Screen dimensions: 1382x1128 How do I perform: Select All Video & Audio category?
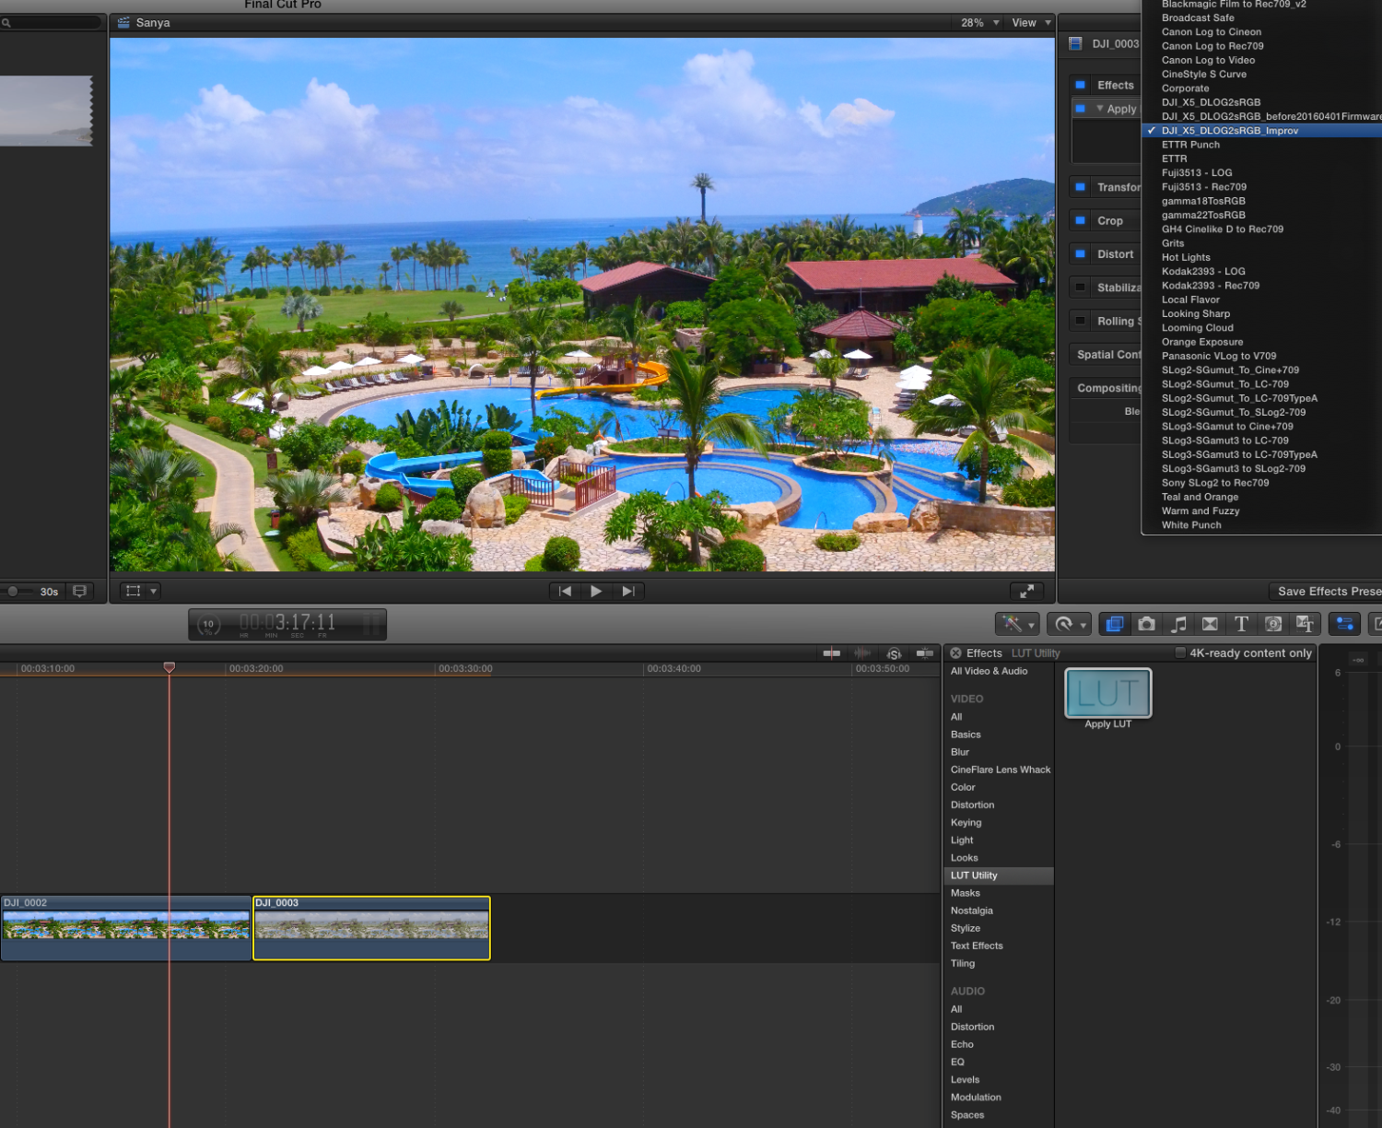pos(989,671)
